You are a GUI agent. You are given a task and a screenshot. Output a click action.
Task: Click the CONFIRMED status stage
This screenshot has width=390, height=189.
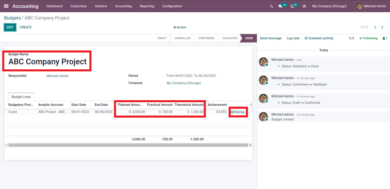(206, 38)
